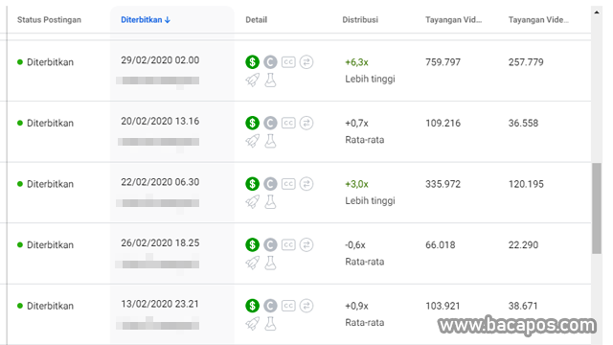Click test flask icon in 20/02/2020 row
This screenshot has width=613, height=345.
point(270,141)
